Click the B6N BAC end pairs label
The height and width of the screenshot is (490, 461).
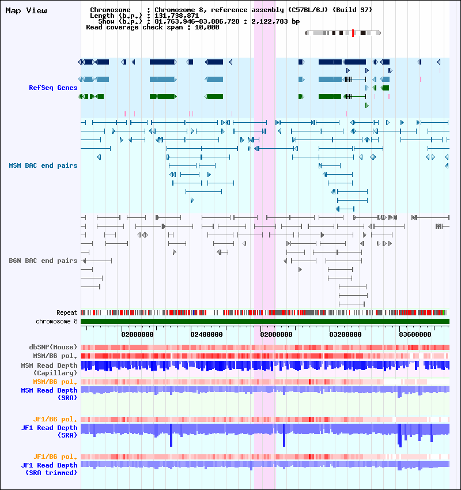pos(43,261)
